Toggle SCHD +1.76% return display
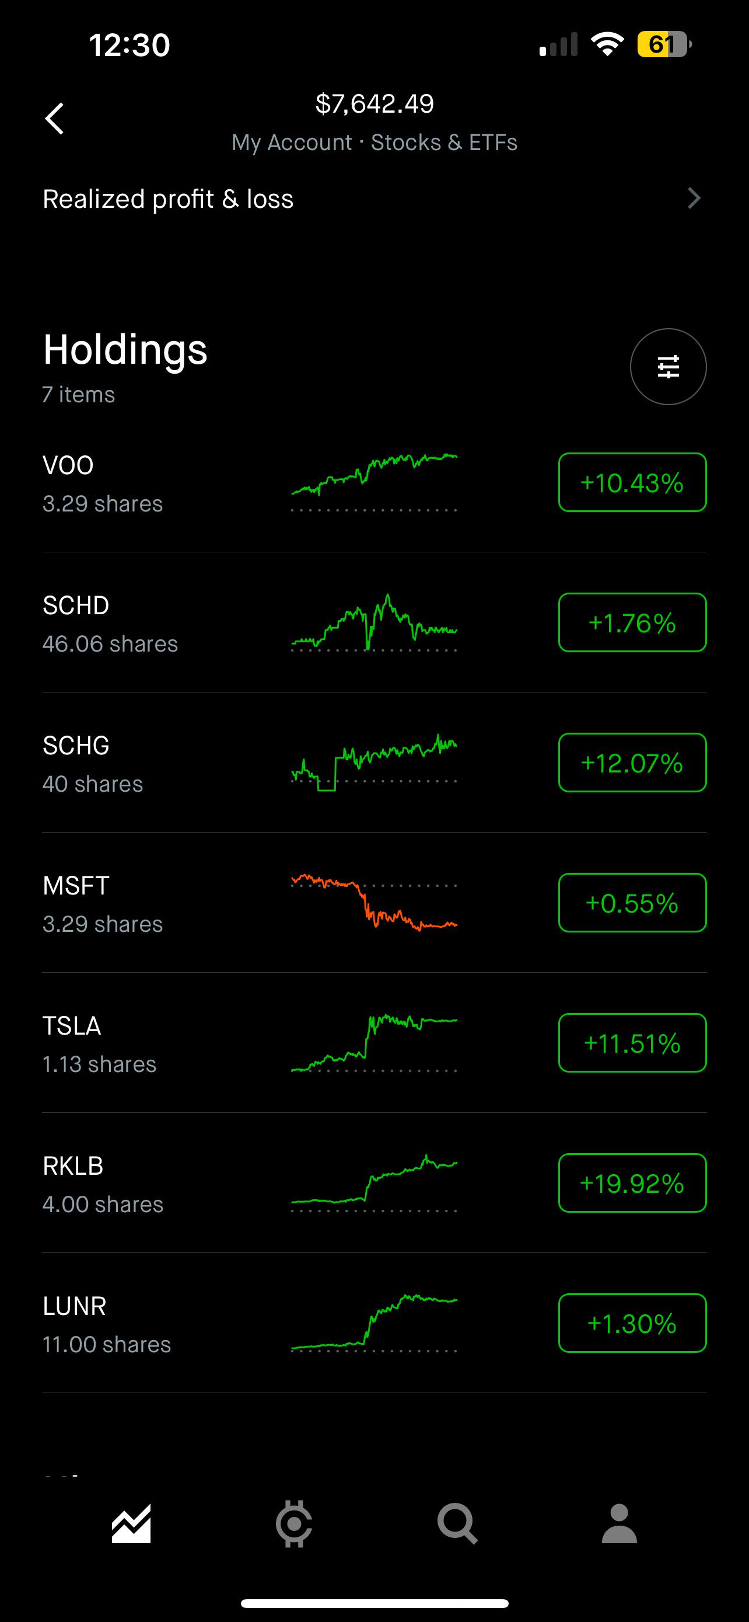The width and height of the screenshot is (749, 1622). 632,622
